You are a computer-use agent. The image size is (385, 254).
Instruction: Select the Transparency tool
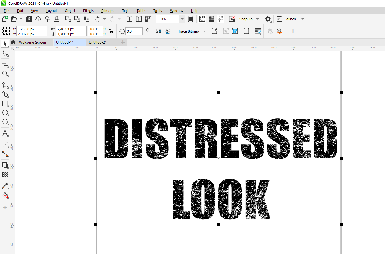(x=5, y=174)
